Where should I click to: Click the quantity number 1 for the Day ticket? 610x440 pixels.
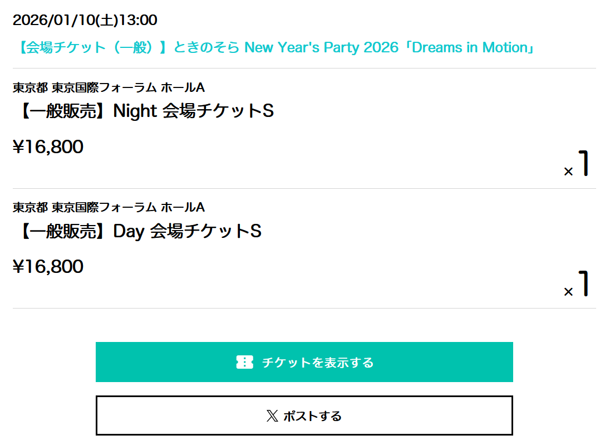583,283
